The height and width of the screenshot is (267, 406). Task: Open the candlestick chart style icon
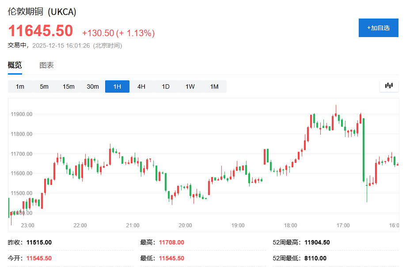389,86
